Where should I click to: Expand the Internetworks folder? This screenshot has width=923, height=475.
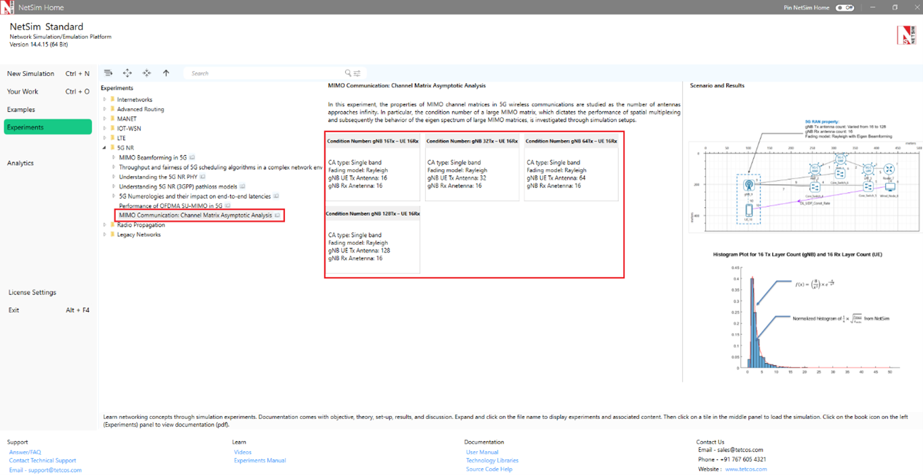tap(105, 99)
